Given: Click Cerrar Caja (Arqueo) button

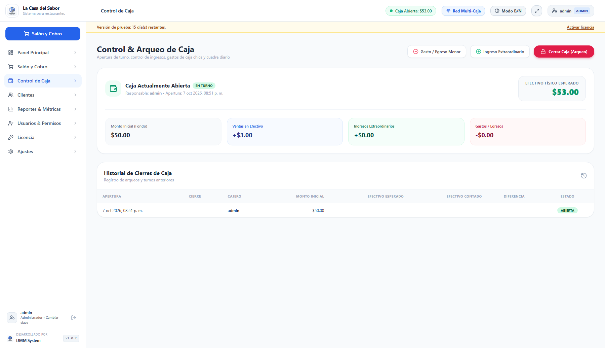Looking at the screenshot, I should click(x=564, y=51).
